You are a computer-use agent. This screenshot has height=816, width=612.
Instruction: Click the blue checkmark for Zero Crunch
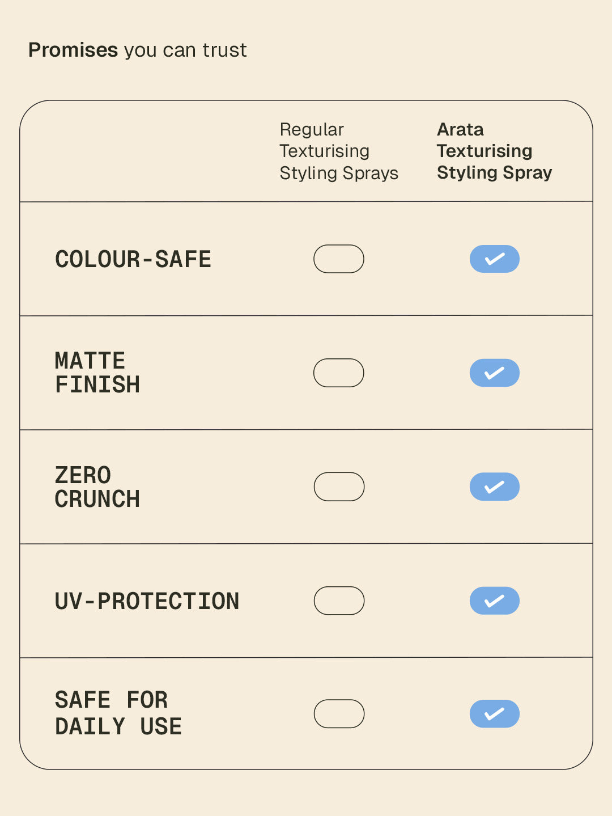point(494,487)
